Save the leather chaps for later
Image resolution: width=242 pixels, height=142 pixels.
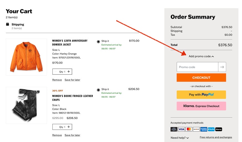[x=72, y=135]
